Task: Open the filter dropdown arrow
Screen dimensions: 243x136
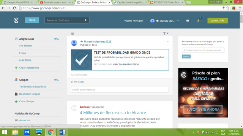Action: 167,34
